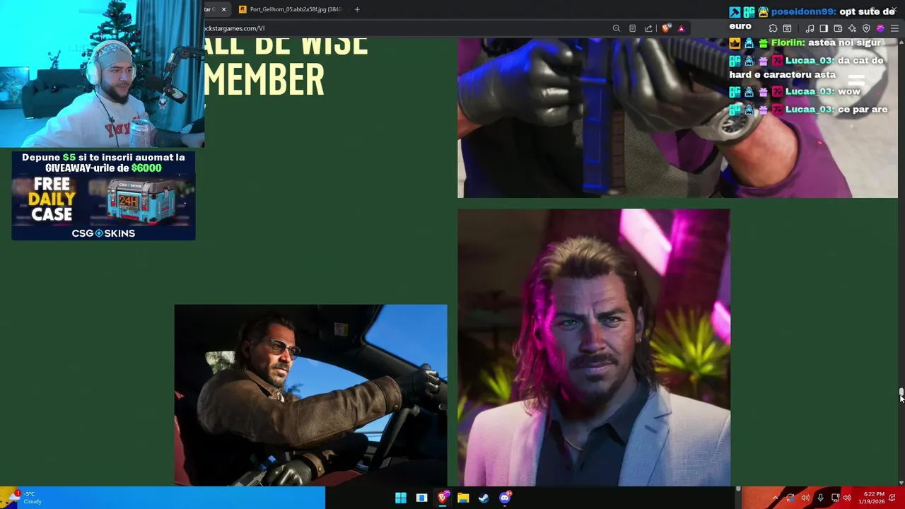Screen dimensions: 905x509
Task: Toggle the browser sidebar panel icon
Action: pyautogui.click(x=824, y=28)
